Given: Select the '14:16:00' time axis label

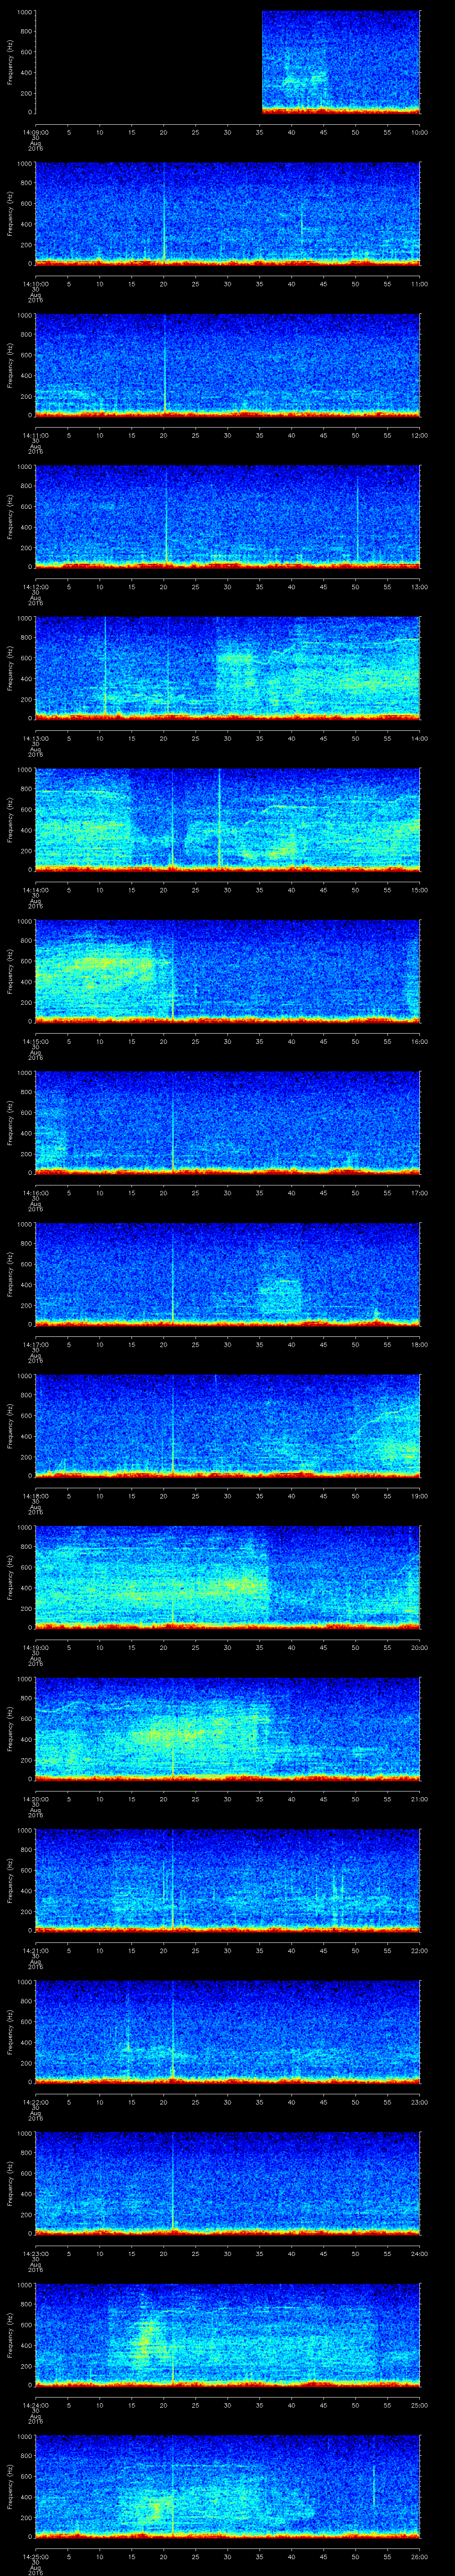Looking at the screenshot, I should pos(35,1193).
